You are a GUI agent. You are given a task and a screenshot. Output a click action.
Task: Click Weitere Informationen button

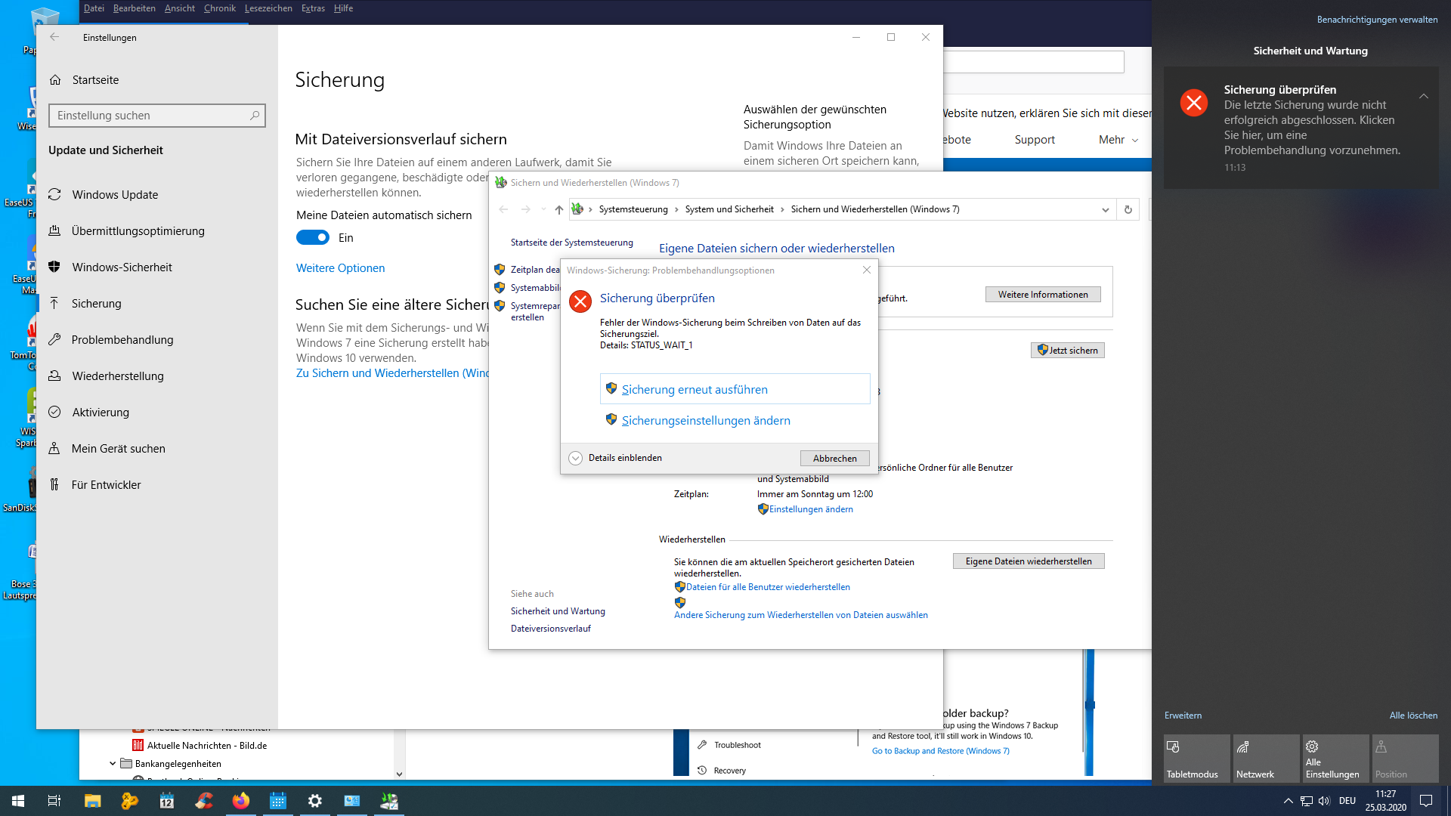[1043, 295]
